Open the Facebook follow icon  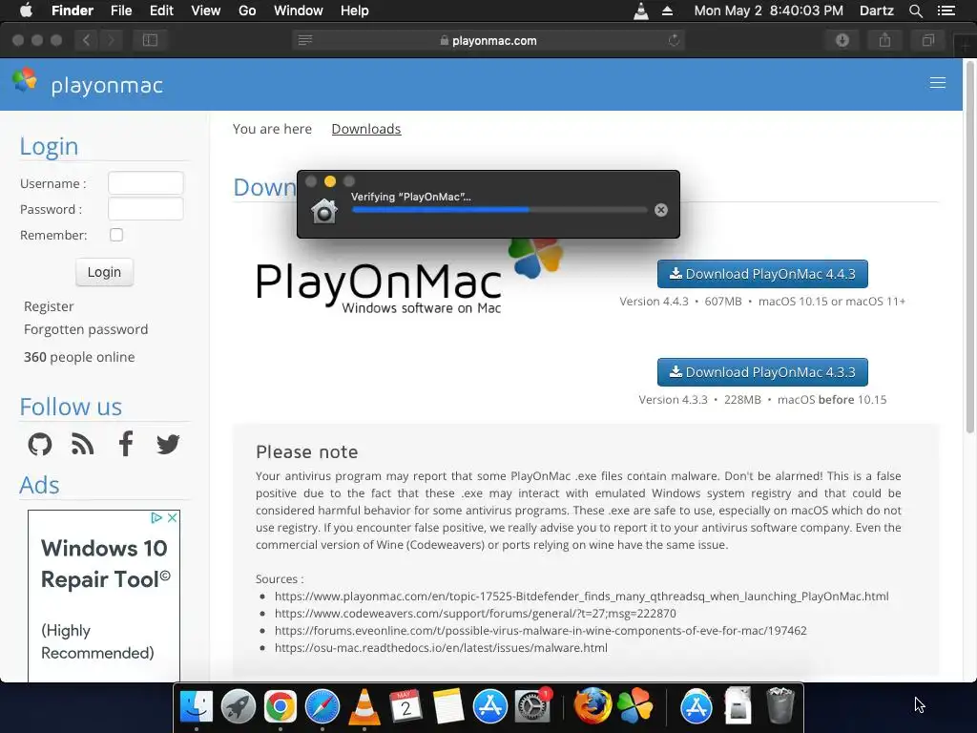(125, 444)
